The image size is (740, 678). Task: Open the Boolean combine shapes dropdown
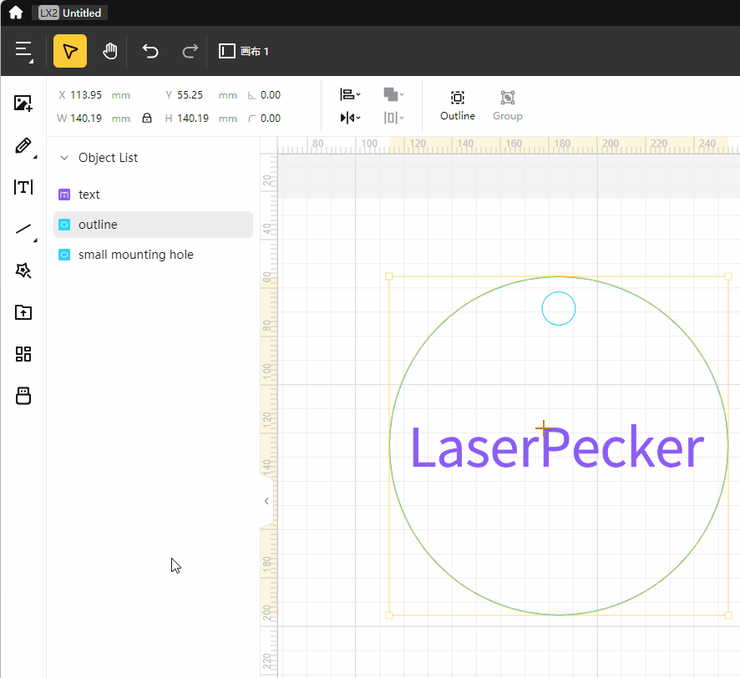tap(393, 94)
